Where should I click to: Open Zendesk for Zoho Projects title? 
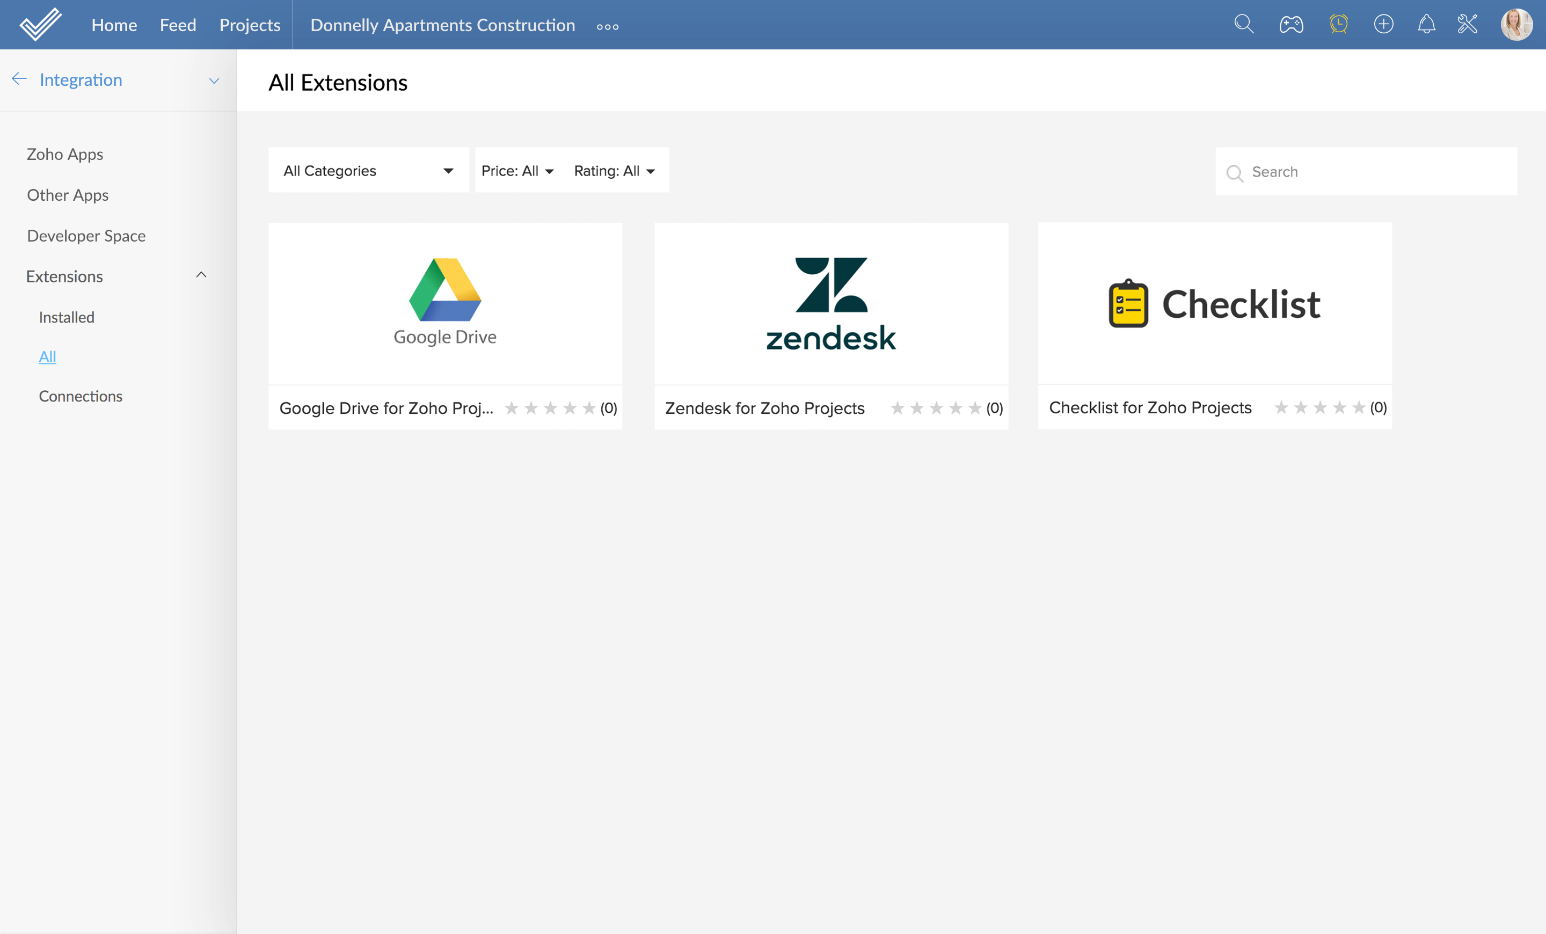pos(765,408)
